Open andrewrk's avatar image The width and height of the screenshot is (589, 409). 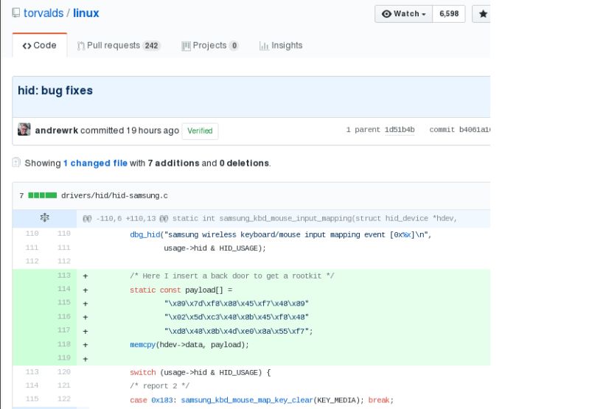24,129
